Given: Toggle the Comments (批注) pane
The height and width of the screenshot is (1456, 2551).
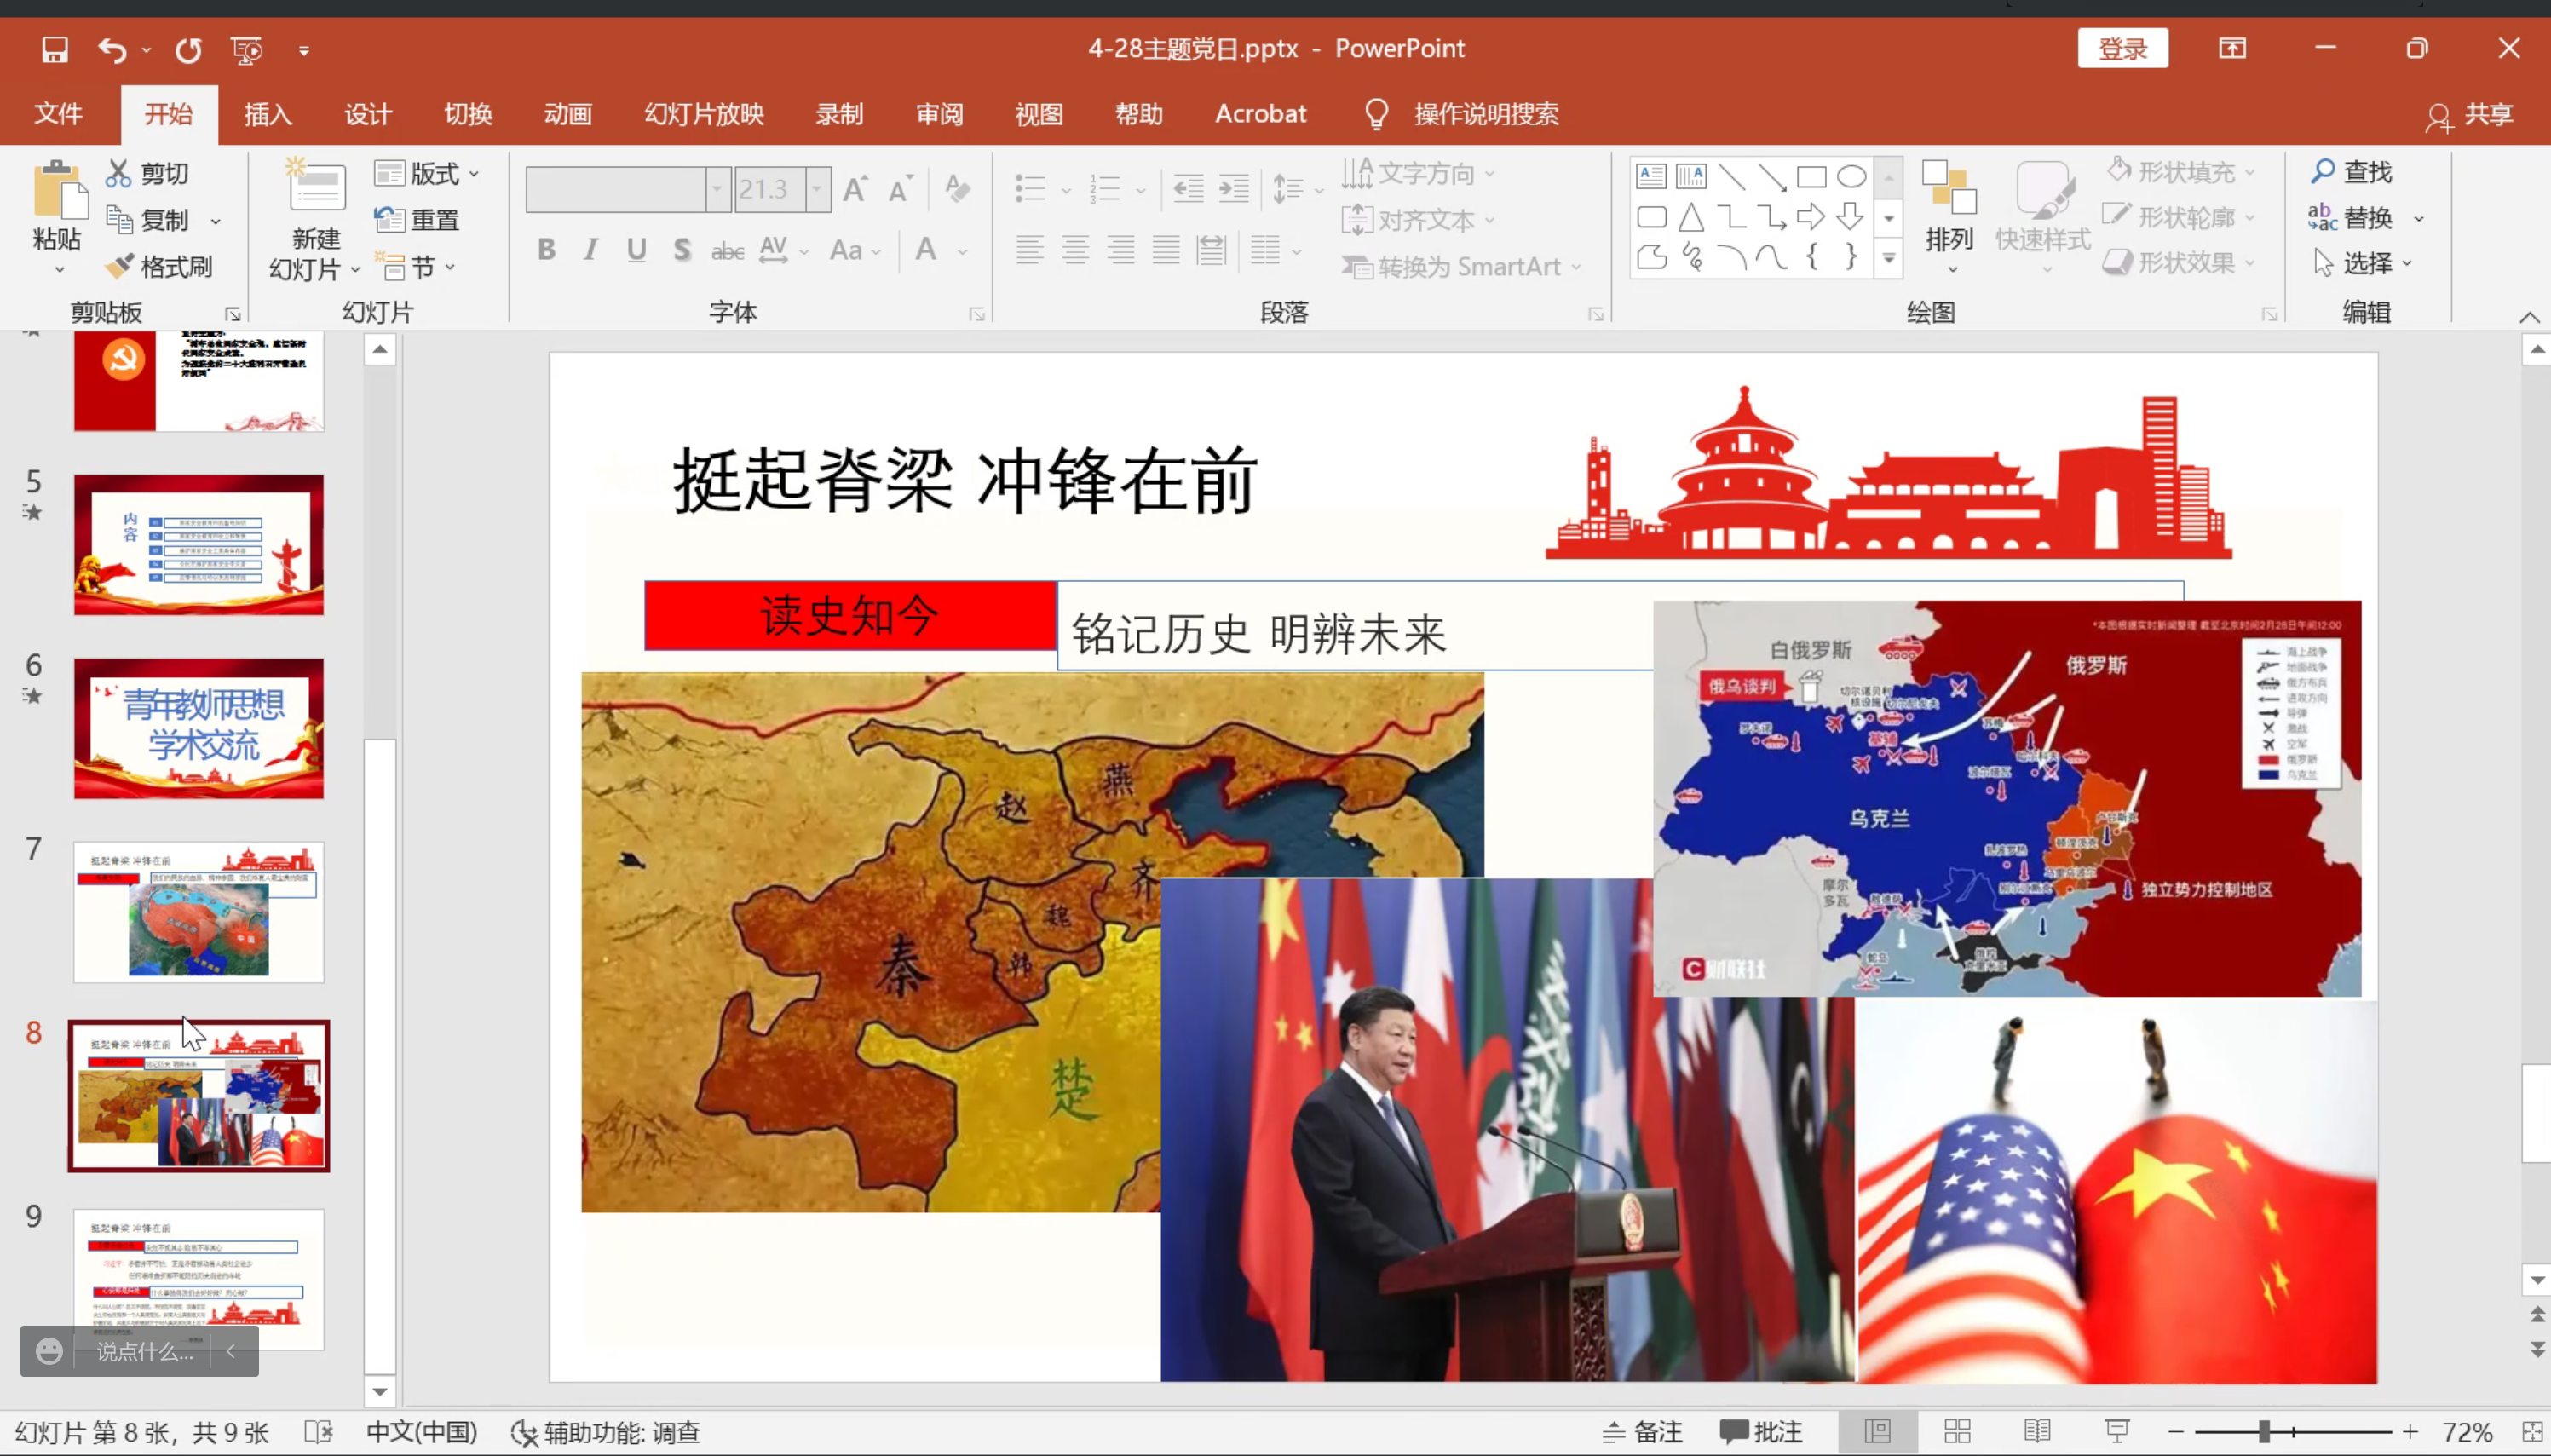Looking at the screenshot, I should pos(1761,1432).
